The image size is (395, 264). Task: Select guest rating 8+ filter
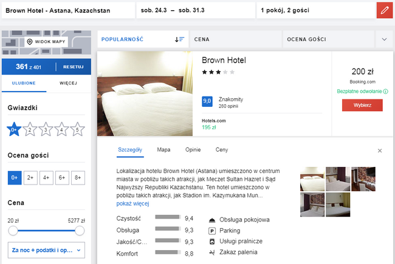click(77, 178)
